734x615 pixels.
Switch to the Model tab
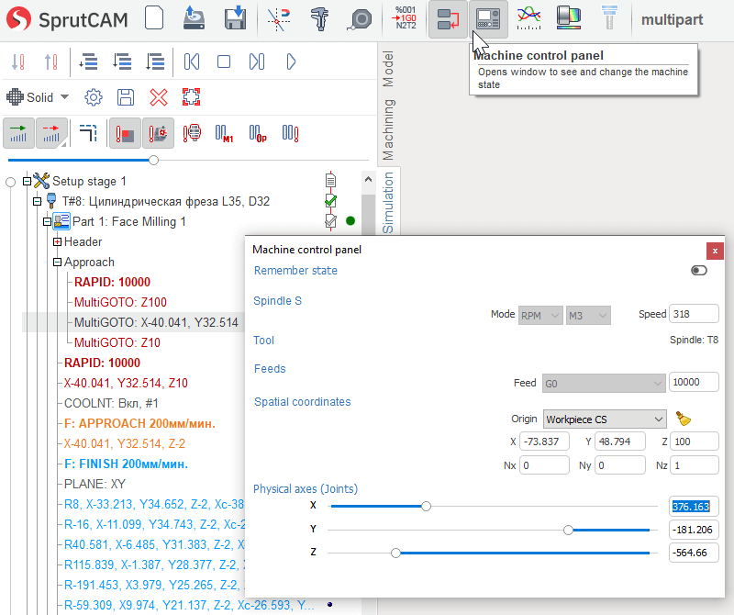[388, 69]
